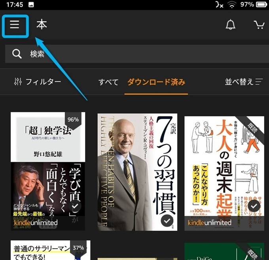The height and width of the screenshot is (260, 269).
Task: Tap the muted Bluetooth status icon
Action: (x=220, y=5)
